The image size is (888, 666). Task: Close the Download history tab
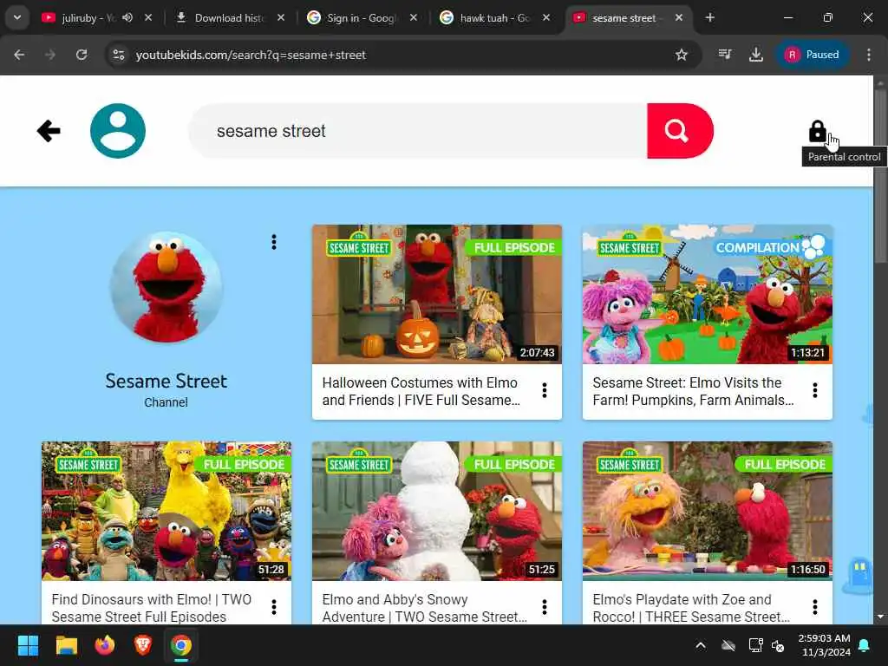[x=281, y=17]
